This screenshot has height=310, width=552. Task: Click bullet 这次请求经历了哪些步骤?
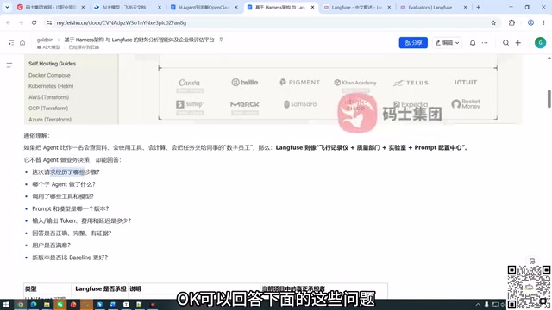point(66,172)
